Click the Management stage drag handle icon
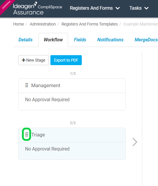Screen dimensions: 158x186 pyautogui.click(x=27, y=85)
